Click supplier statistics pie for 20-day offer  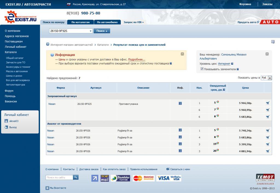coord(218,150)
